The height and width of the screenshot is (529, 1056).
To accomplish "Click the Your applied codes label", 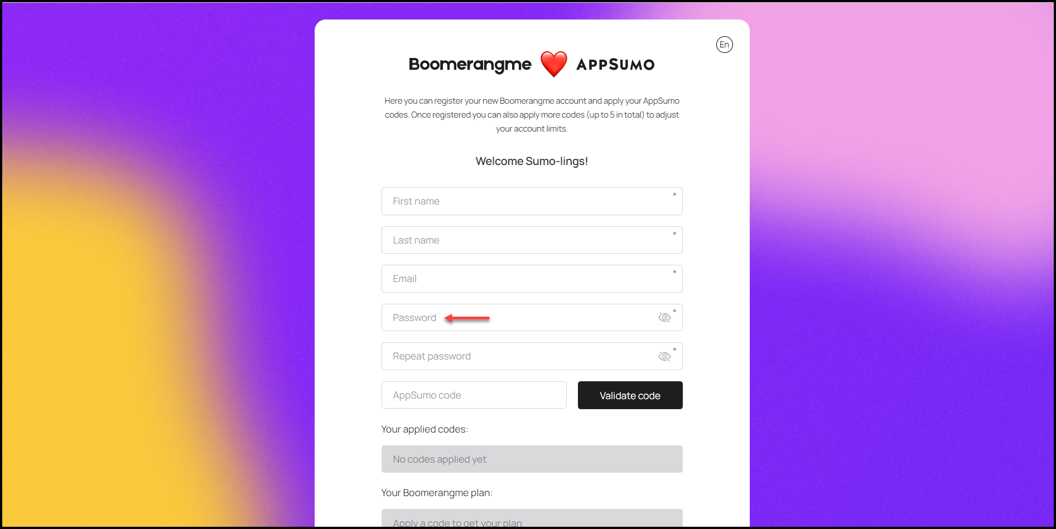I will [425, 429].
